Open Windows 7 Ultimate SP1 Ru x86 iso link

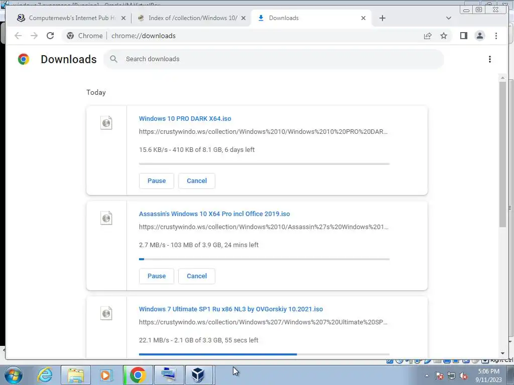pos(231,309)
